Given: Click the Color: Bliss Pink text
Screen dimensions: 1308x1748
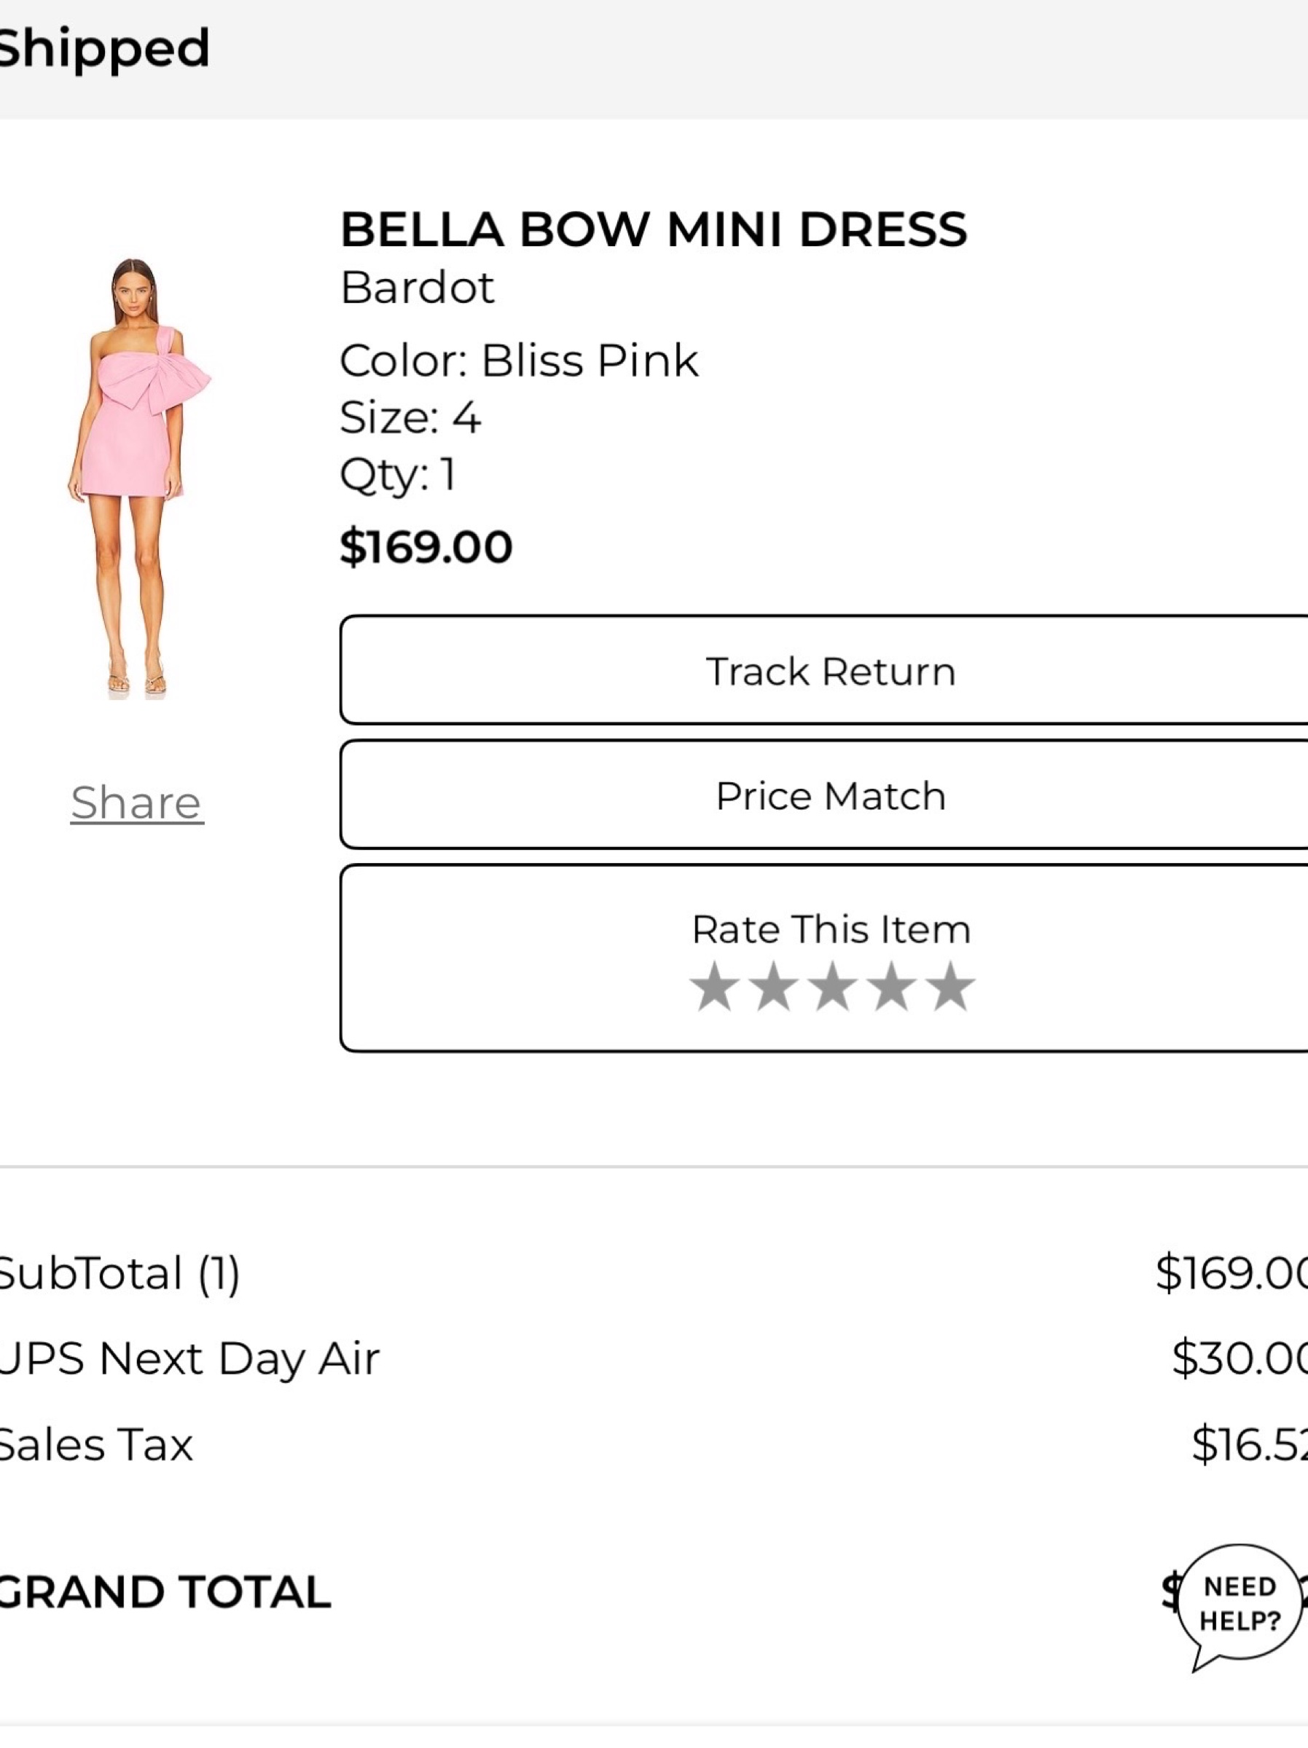Looking at the screenshot, I should pyautogui.click(x=519, y=361).
